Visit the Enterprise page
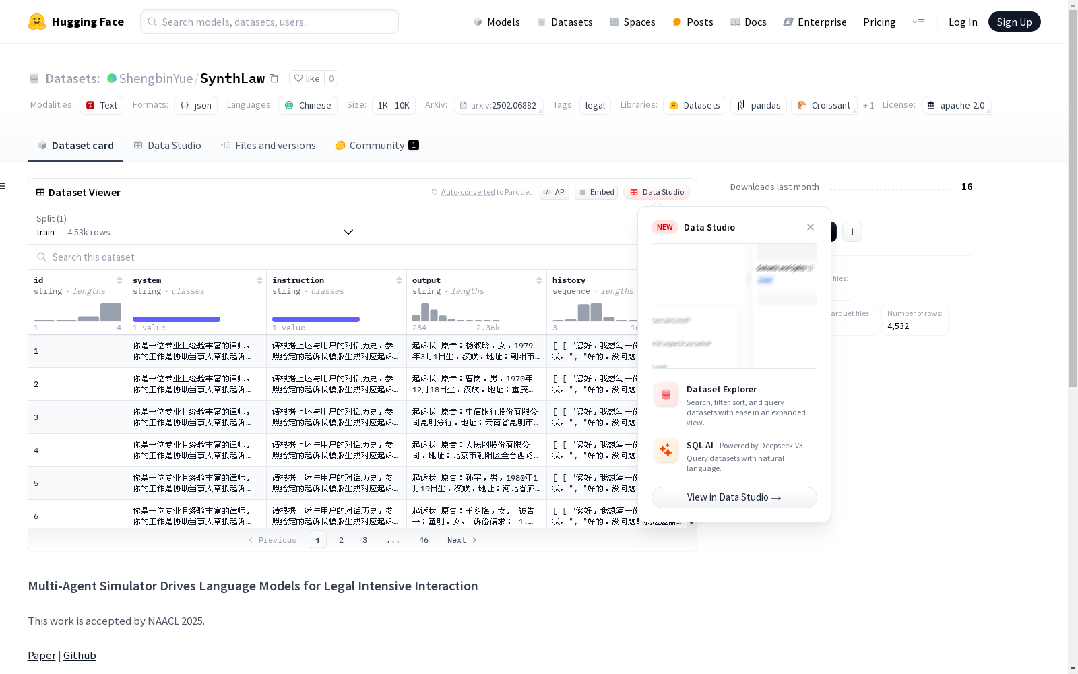Screen dimensions: 1078x674 tap(815, 22)
